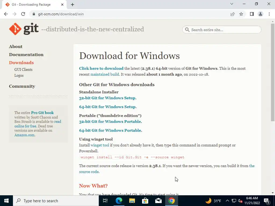275x206 pixels.
Task: Click the magnifier icon in site search
Action: coord(187,30)
